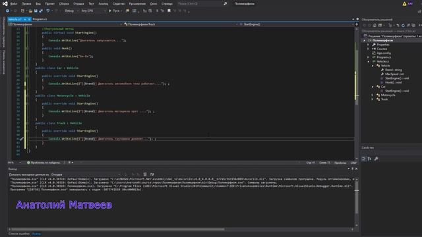Click the property pages wrench icon

(x=377, y=159)
